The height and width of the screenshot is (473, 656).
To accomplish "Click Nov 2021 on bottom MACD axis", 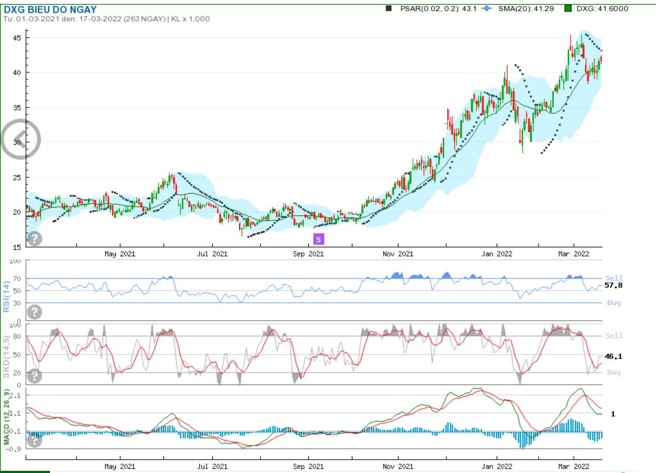I will (x=398, y=466).
